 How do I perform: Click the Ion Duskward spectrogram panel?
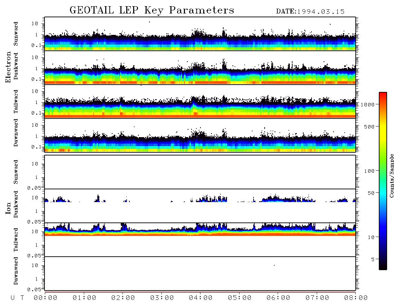[200, 206]
